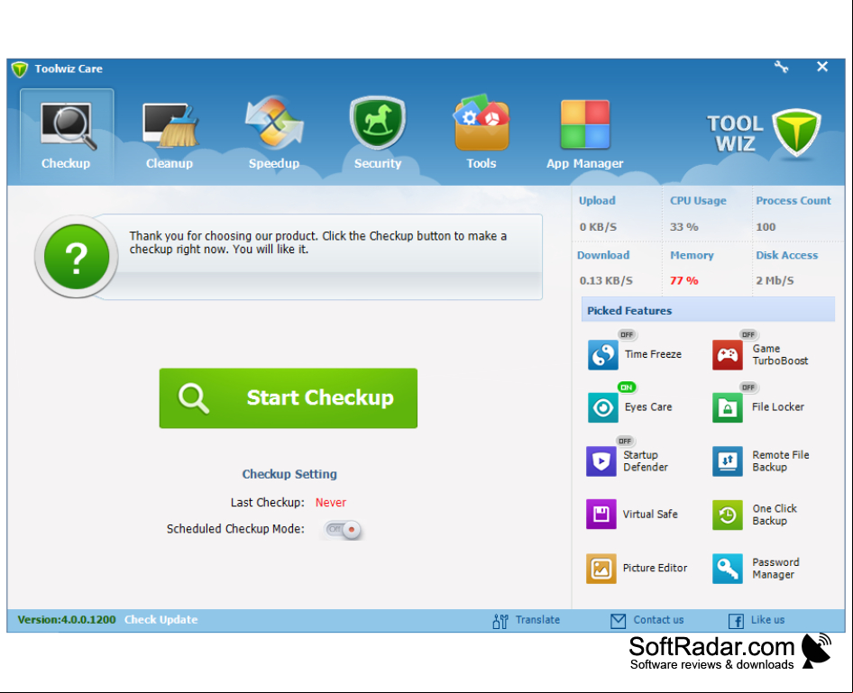Open the Picture Editor icon
Image resolution: width=853 pixels, height=693 pixels.
point(601,569)
